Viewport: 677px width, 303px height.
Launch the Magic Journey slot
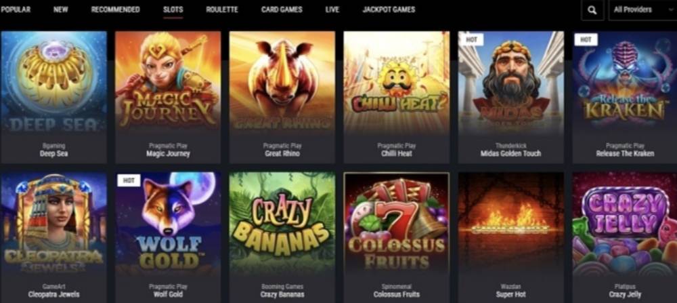point(168,82)
